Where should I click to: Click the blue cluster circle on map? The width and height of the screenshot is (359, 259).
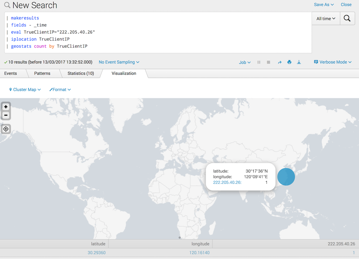(286, 177)
